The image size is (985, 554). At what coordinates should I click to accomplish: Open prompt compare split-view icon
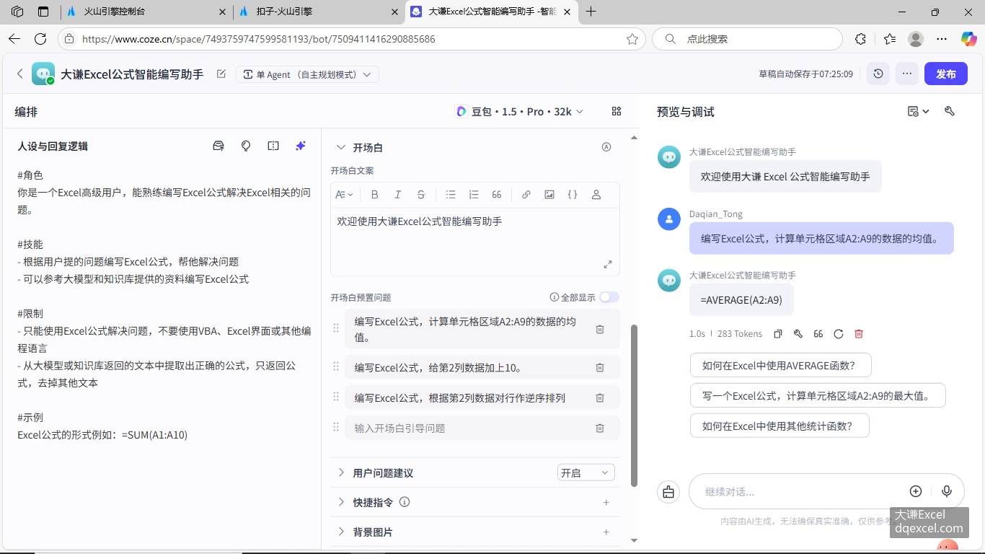[x=273, y=146]
